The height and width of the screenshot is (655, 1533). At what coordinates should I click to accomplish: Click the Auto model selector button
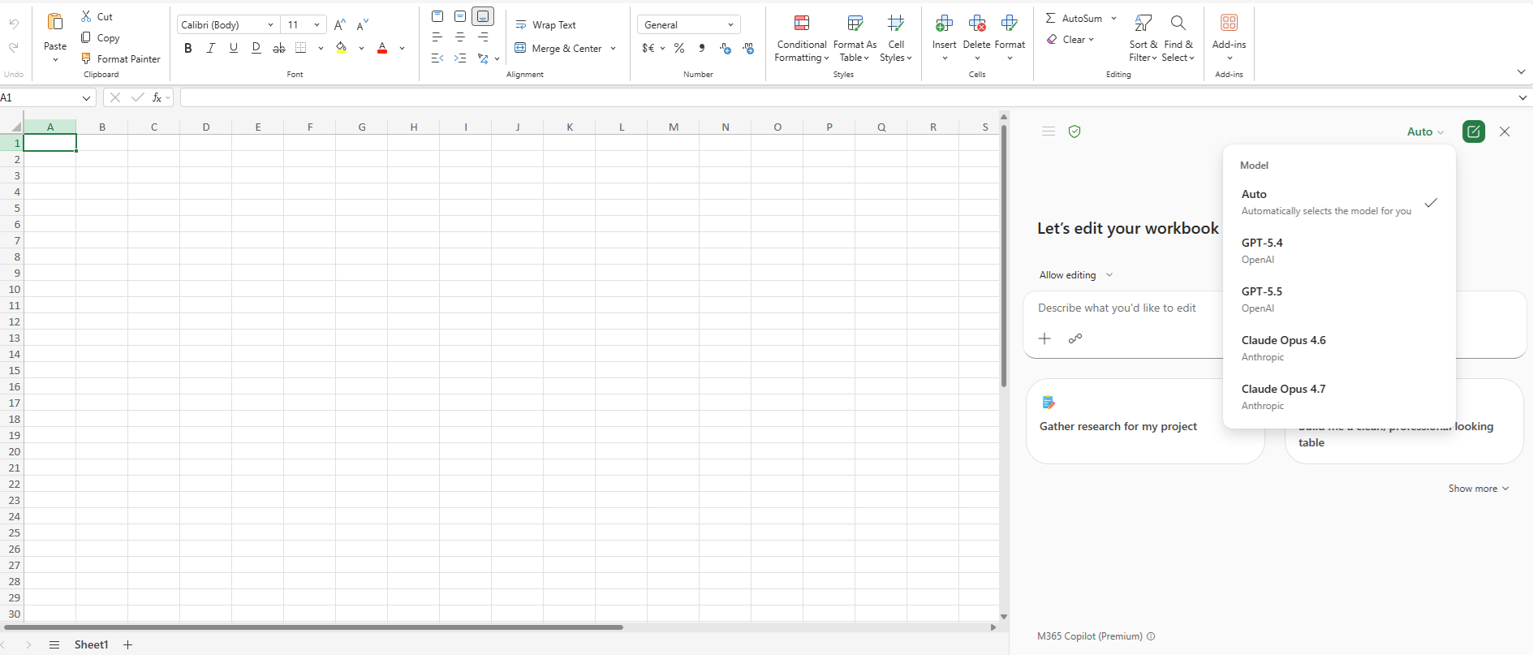tap(1425, 131)
